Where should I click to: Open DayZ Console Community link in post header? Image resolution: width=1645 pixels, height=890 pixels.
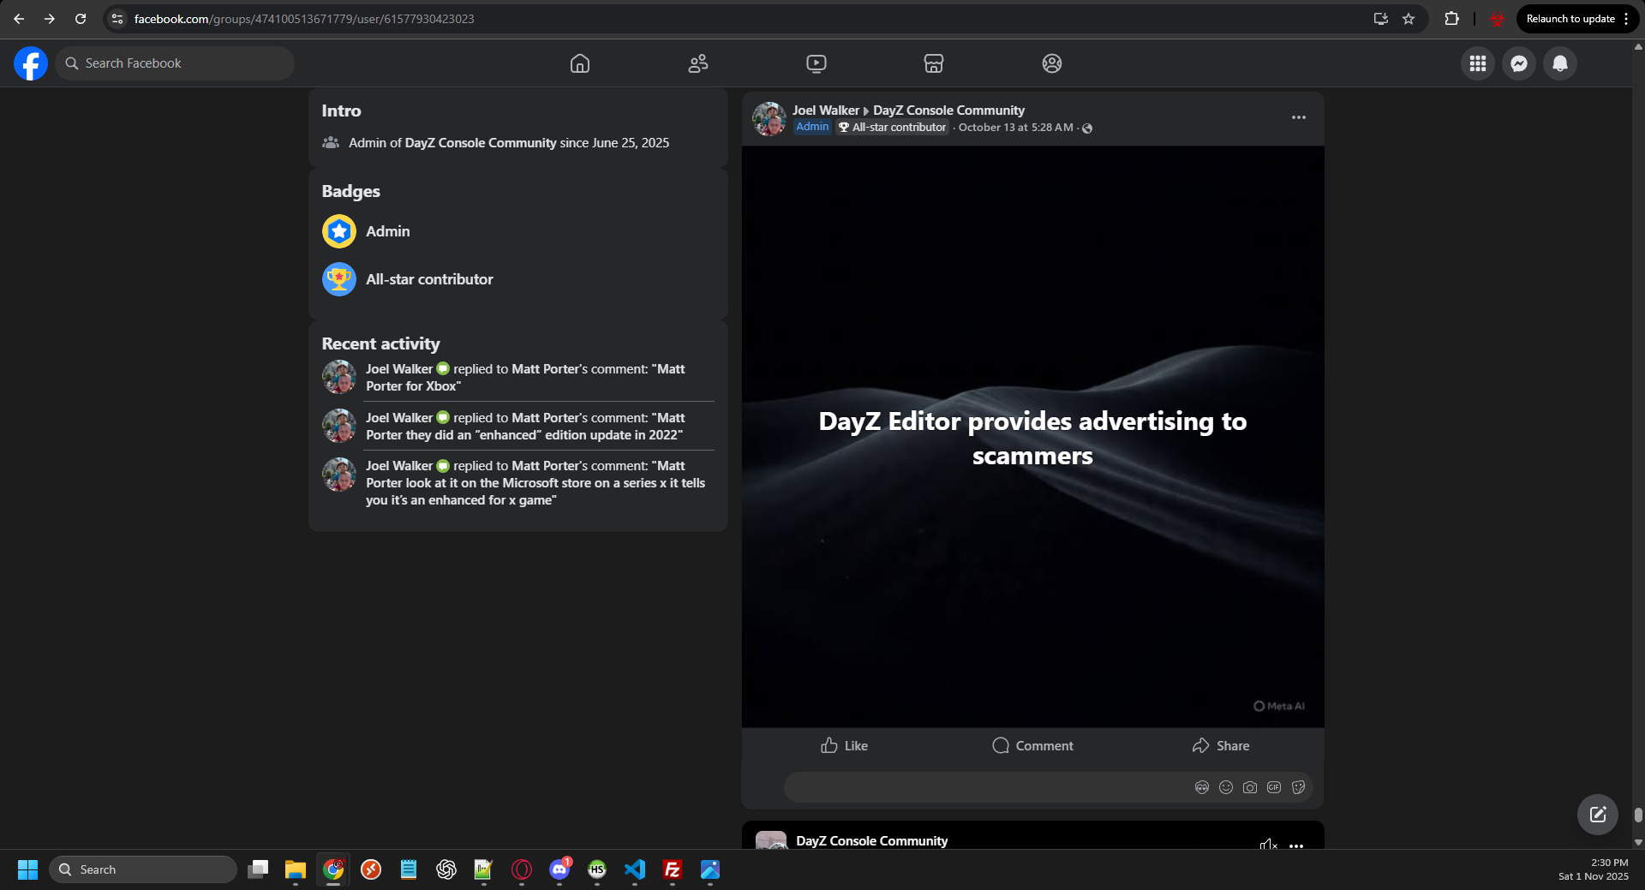click(x=948, y=111)
